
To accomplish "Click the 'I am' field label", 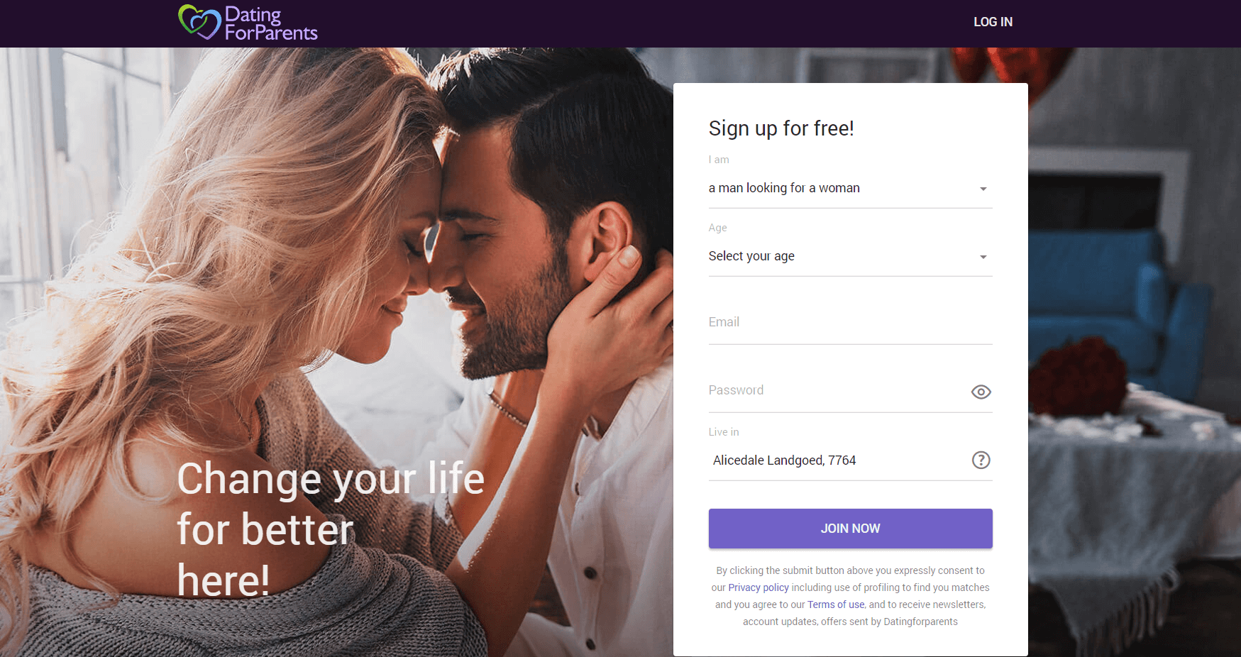I will coord(719,160).
